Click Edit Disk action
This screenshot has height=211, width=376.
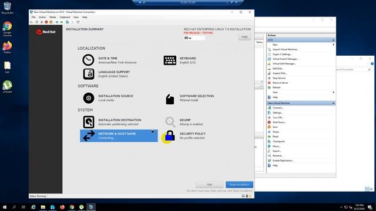[277, 69]
